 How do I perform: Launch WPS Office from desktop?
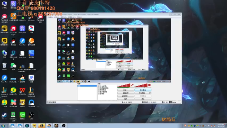pyautogui.click(x=22, y=91)
